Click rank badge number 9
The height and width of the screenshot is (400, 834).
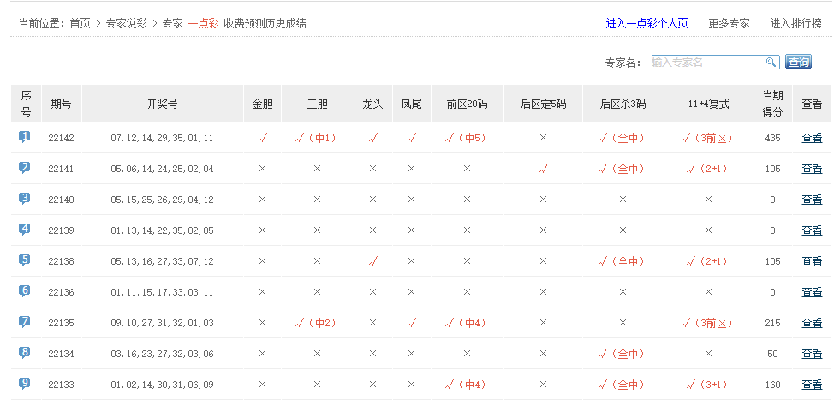pyautogui.click(x=25, y=384)
